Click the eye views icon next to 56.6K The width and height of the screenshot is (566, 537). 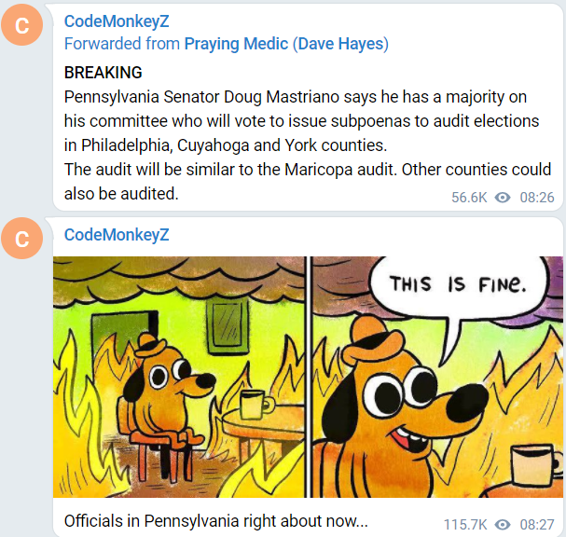pos(503,198)
